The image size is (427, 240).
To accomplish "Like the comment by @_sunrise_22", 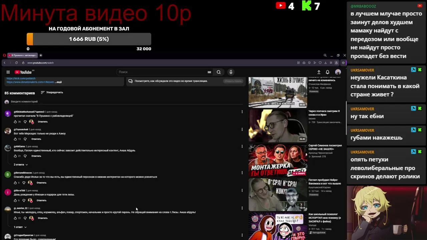I will 15,218.
